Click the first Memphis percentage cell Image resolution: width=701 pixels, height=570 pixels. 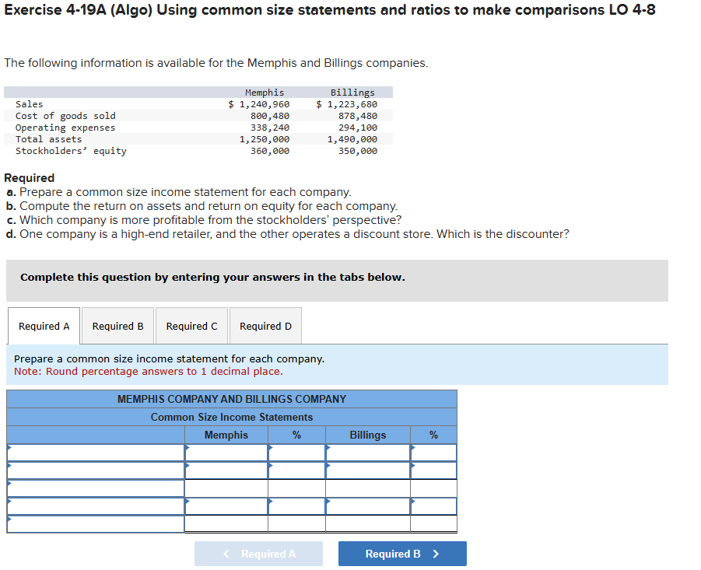pyautogui.click(x=296, y=453)
